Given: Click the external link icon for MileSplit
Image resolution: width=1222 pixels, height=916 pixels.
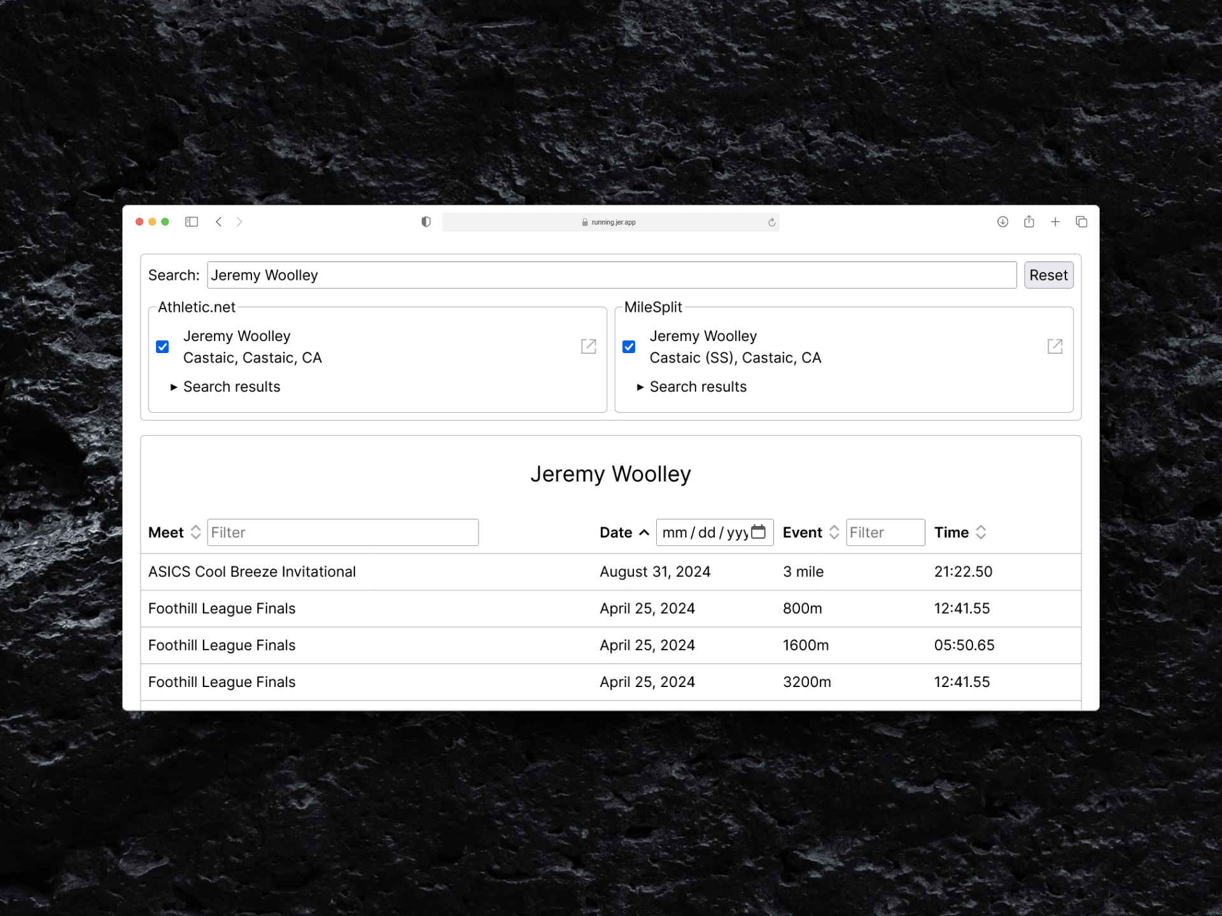Looking at the screenshot, I should [1055, 345].
